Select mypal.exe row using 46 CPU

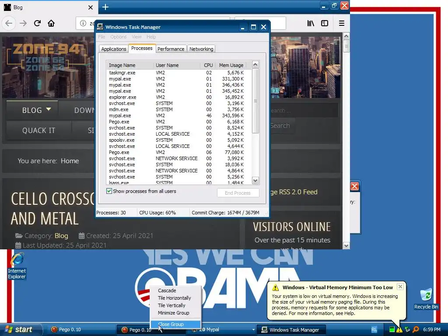[179, 115]
